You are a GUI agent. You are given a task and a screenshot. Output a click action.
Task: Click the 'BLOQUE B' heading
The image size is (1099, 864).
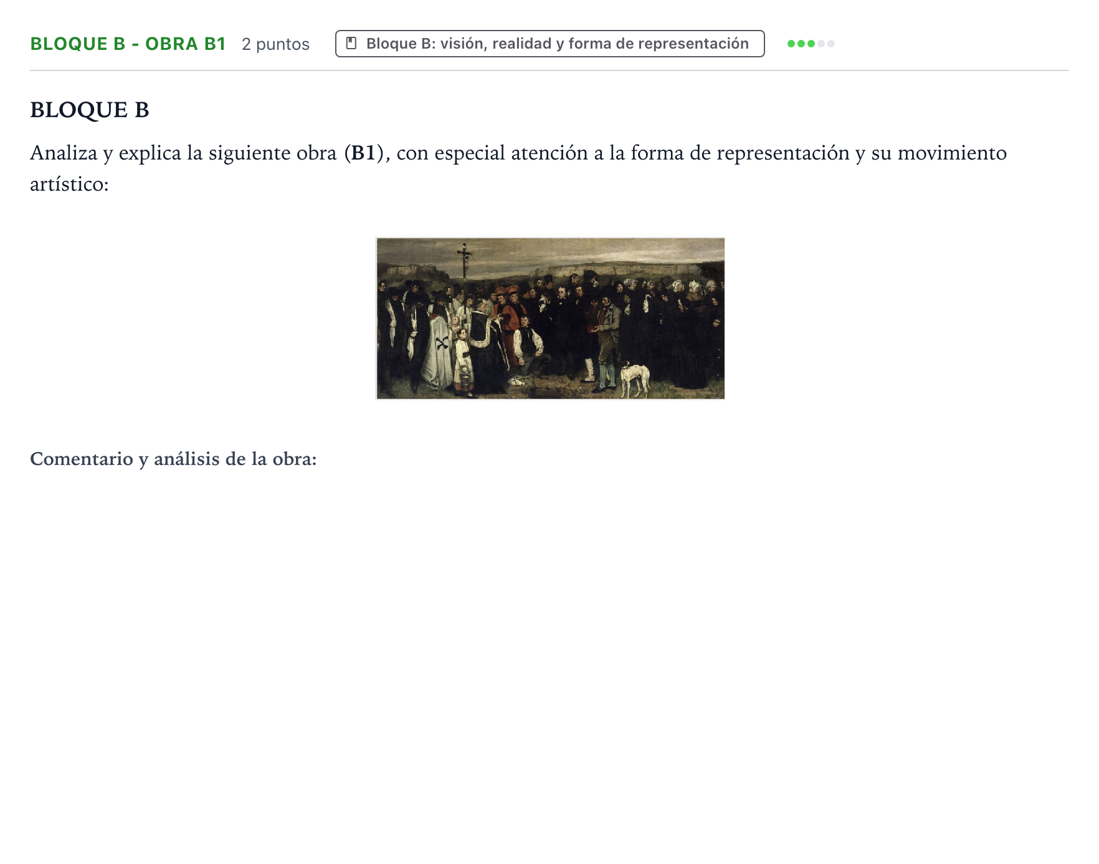click(x=90, y=110)
